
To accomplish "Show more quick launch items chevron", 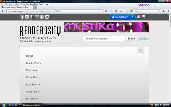I will coord(20,104).
